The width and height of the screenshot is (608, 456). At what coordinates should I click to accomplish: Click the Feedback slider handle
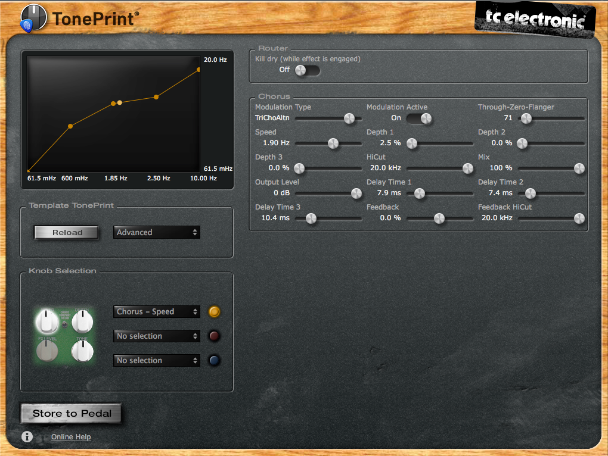[x=439, y=218]
